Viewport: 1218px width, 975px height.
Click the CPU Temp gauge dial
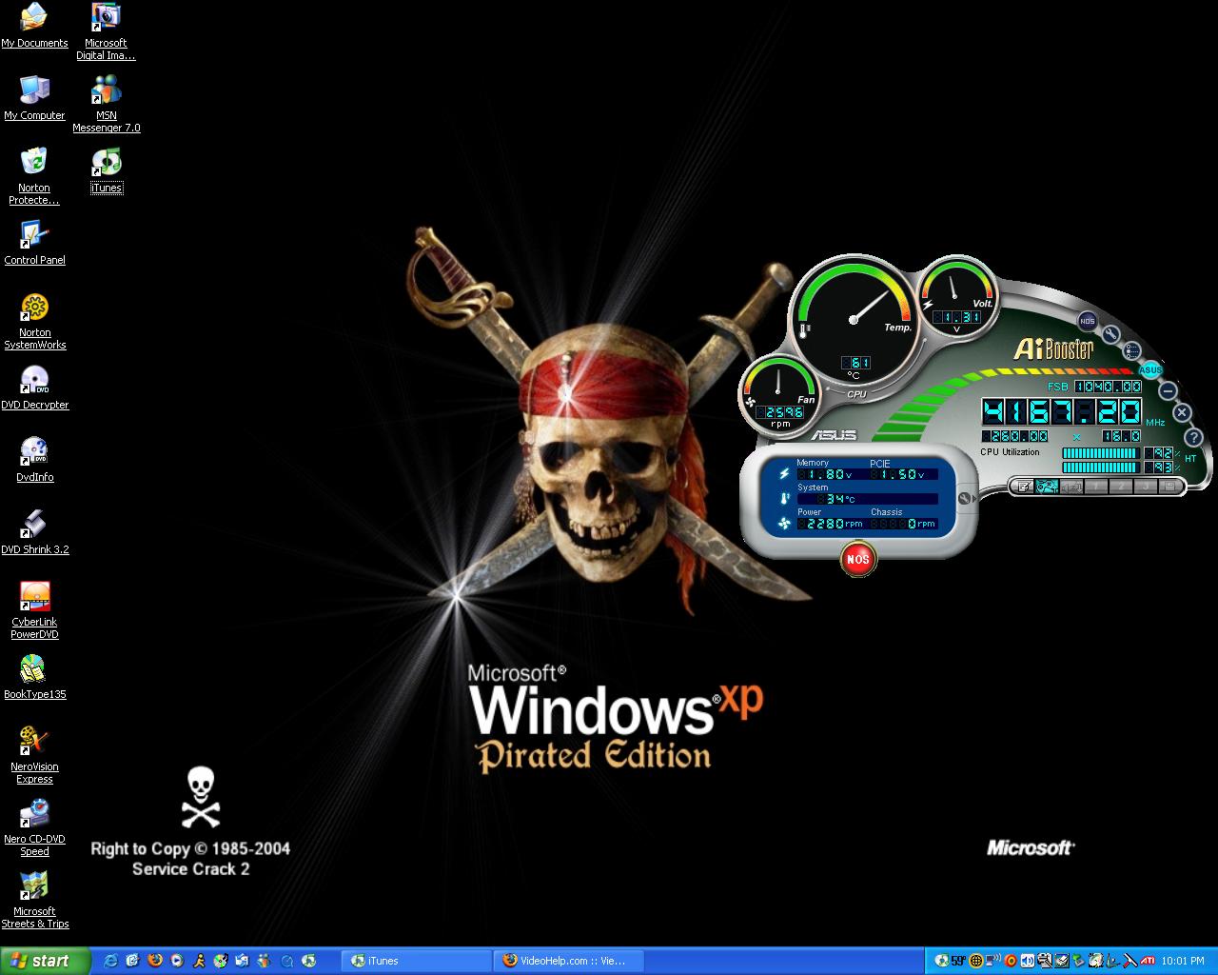coord(853,320)
